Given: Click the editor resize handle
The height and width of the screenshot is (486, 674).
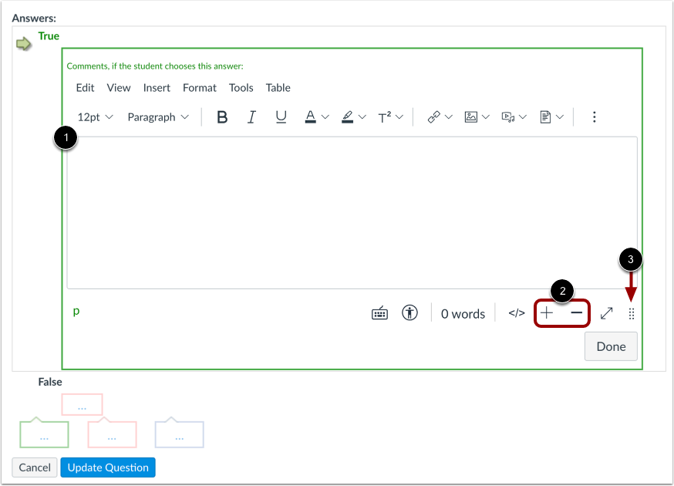Looking at the screenshot, I should pos(631,313).
